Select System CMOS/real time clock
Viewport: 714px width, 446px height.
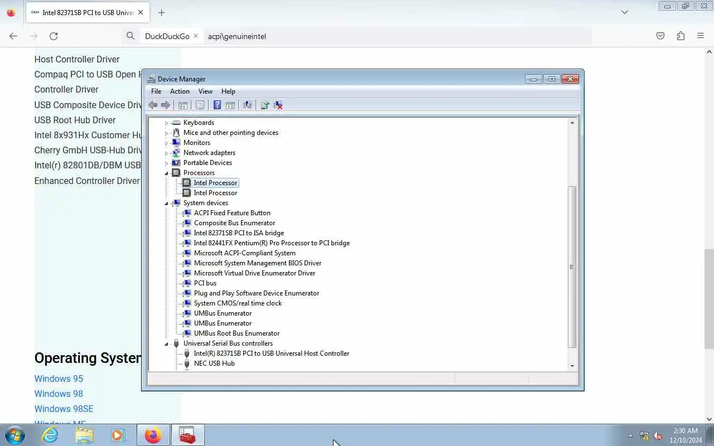[x=238, y=303]
